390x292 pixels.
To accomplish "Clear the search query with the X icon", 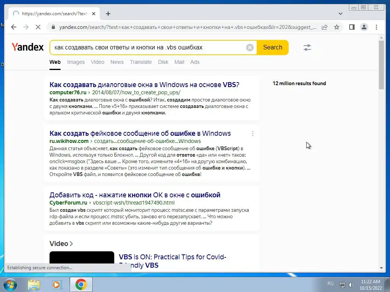I will (x=250, y=48).
